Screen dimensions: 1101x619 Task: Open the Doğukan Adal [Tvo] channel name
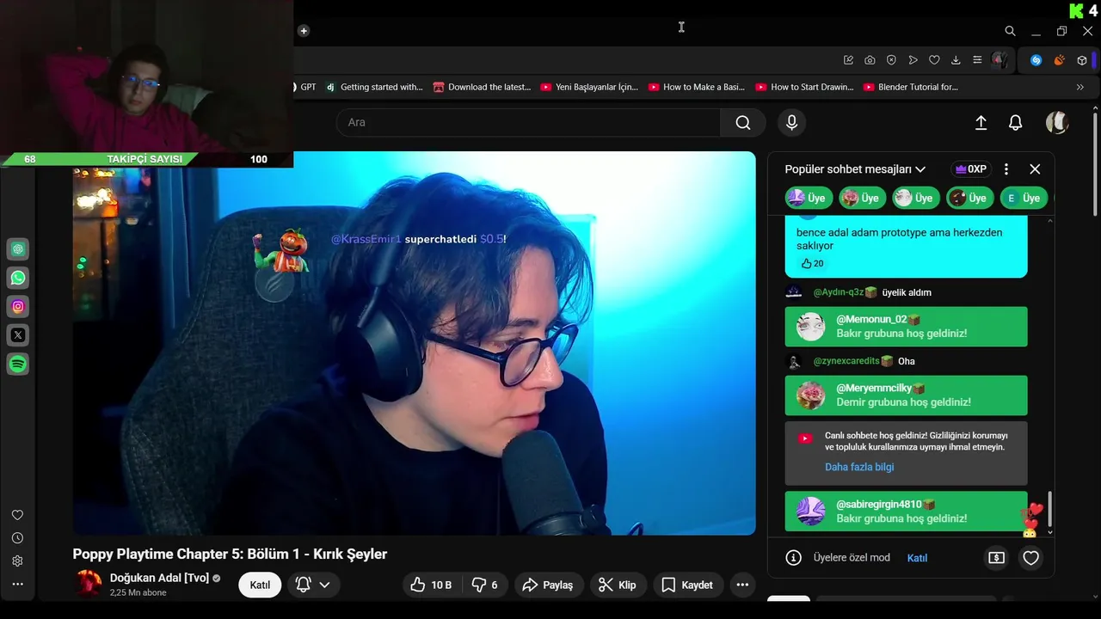159,578
